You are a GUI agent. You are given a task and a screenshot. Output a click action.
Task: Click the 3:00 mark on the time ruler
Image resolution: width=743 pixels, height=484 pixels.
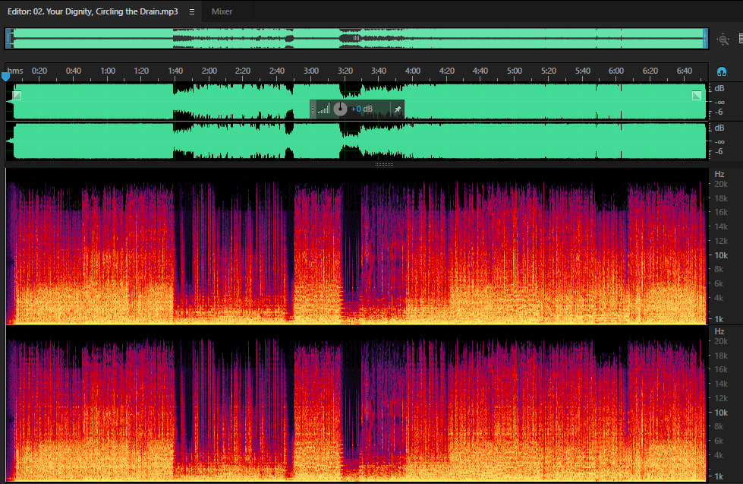[x=311, y=71]
